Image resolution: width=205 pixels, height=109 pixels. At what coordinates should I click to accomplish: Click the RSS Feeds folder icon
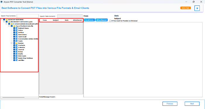[x=17, y=56]
